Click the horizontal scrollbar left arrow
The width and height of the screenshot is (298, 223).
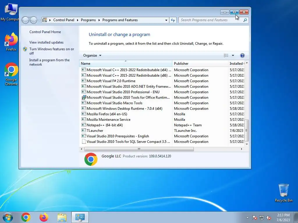pyautogui.click(x=81, y=149)
